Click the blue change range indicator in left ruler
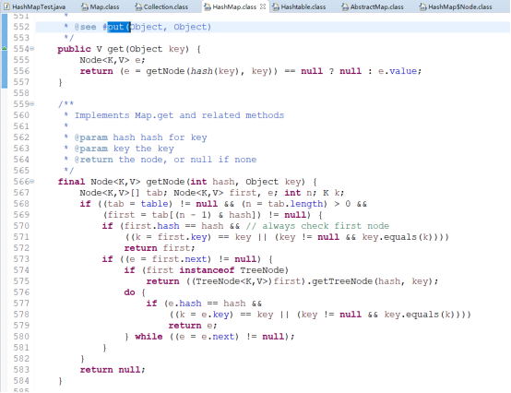 click(x=5, y=51)
